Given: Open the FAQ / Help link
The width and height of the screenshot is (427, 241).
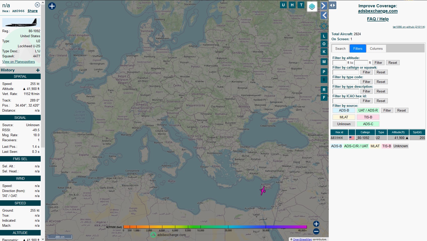Looking at the screenshot, I should pos(378,19).
